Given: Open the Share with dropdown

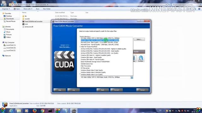Looking at the screenshot, I should click(28, 9).
